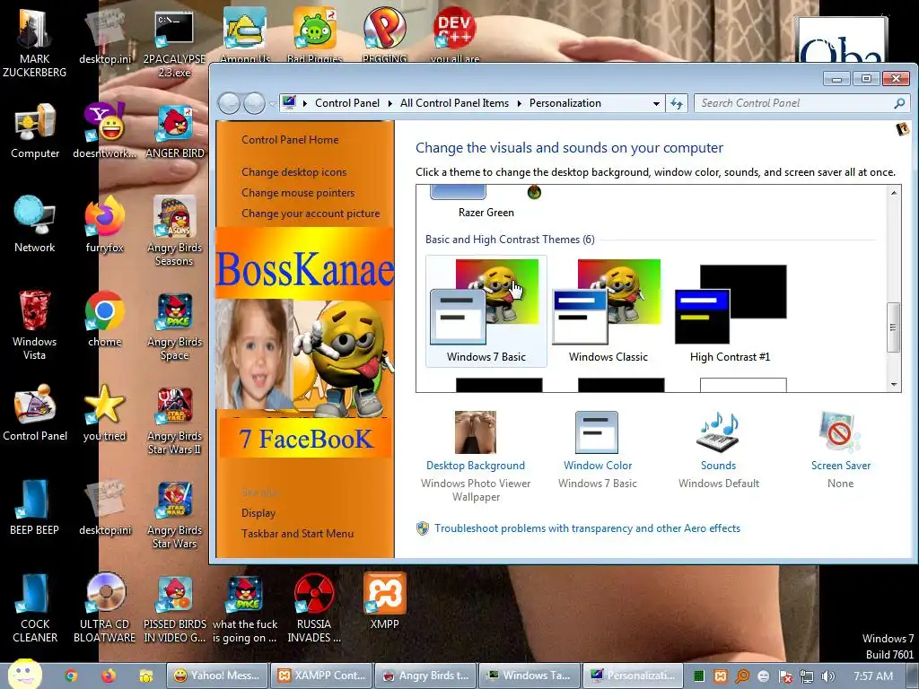The image size is (919, 689).
Task: Open recent pages dropdown beside Forward button
Action: click(x=272, y=104)
